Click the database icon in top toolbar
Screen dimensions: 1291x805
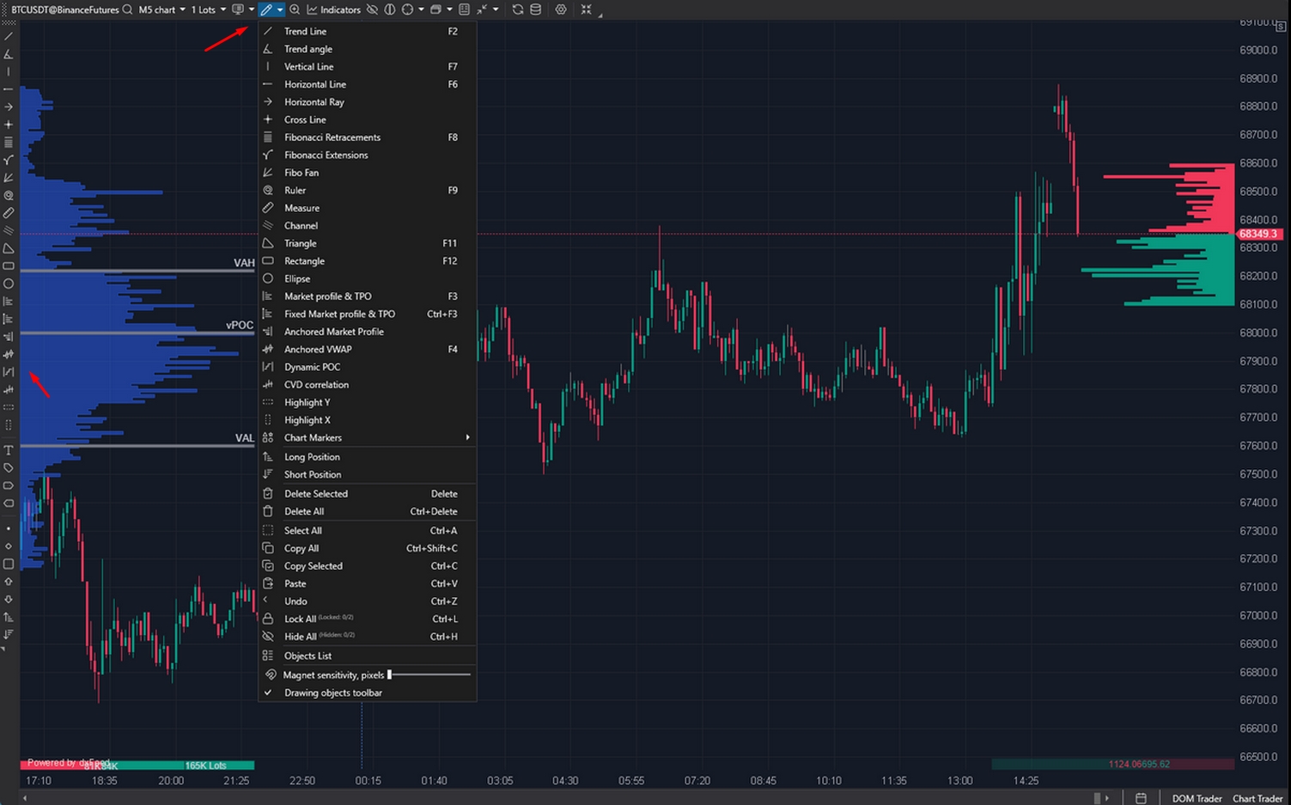(536, 9)
